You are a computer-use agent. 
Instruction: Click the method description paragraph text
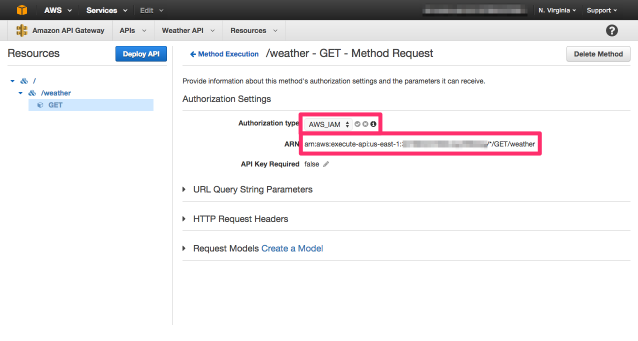pyautogui.click(x=334, y=81)
